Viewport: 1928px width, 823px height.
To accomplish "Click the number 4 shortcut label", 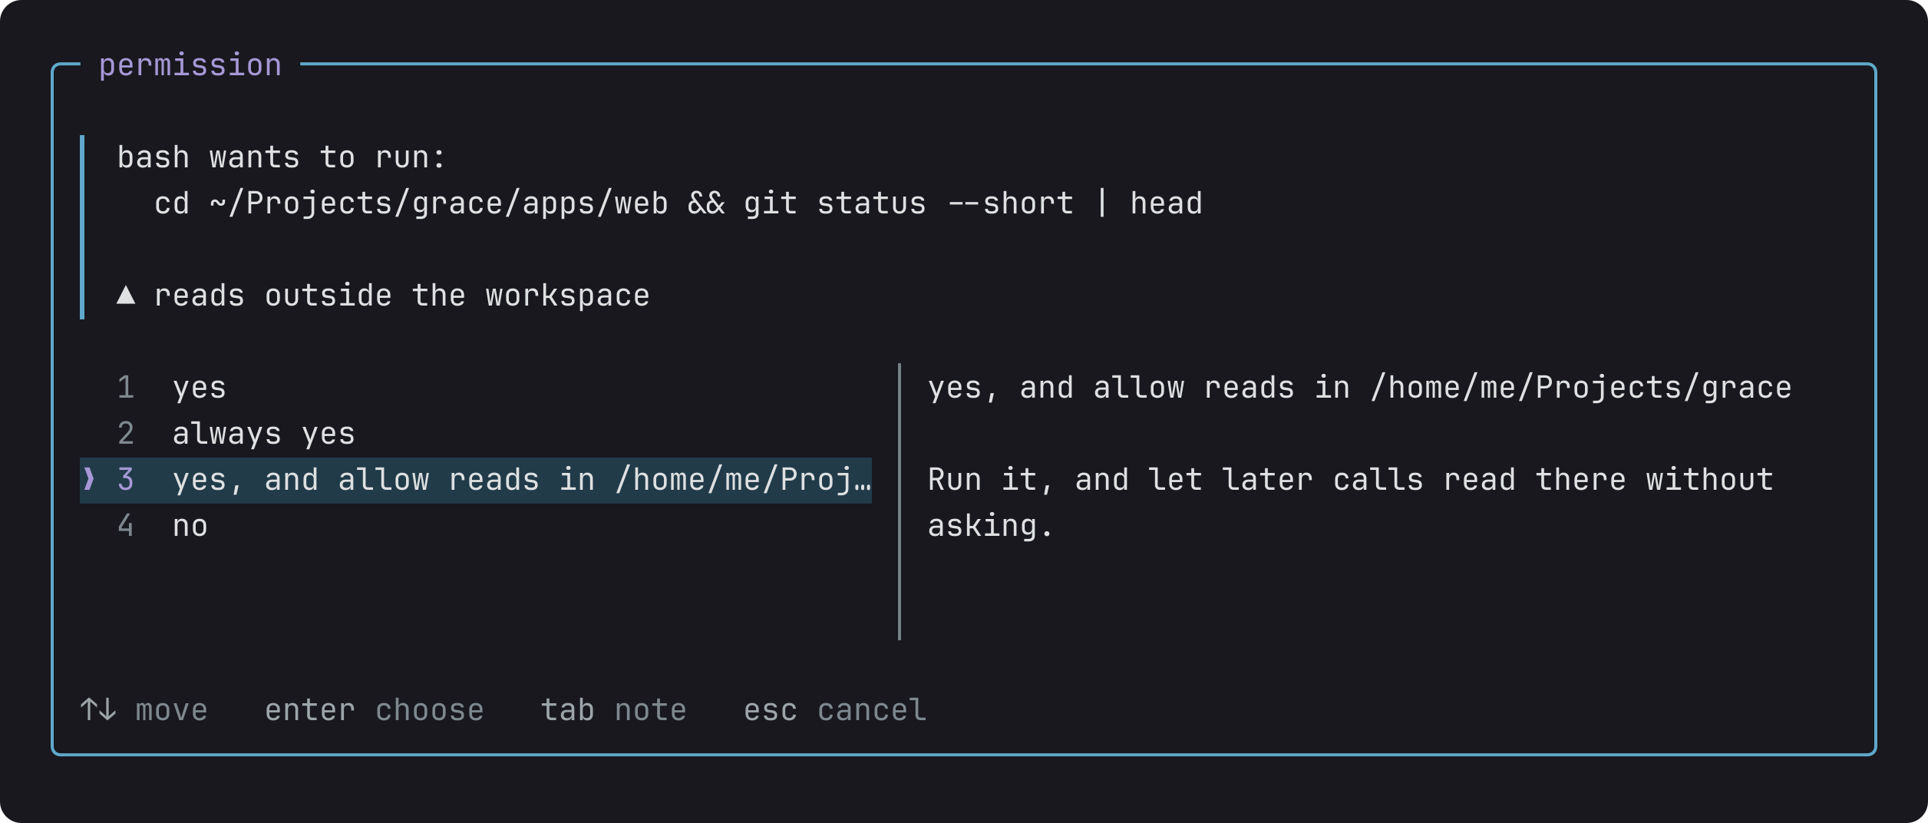I will click(x=126, y=527).
